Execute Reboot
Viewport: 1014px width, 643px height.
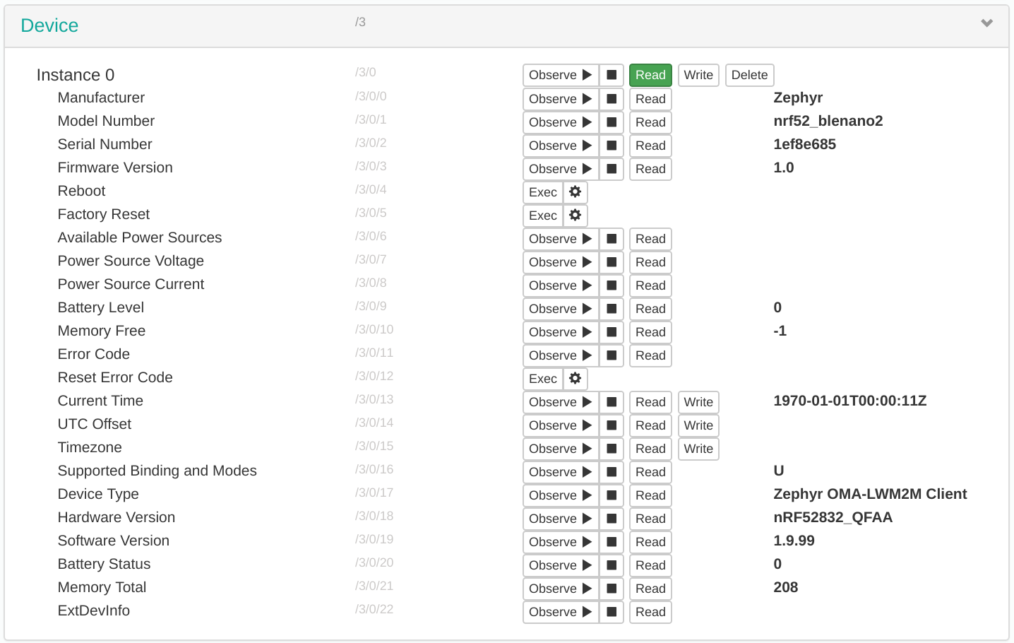(543, 192)
